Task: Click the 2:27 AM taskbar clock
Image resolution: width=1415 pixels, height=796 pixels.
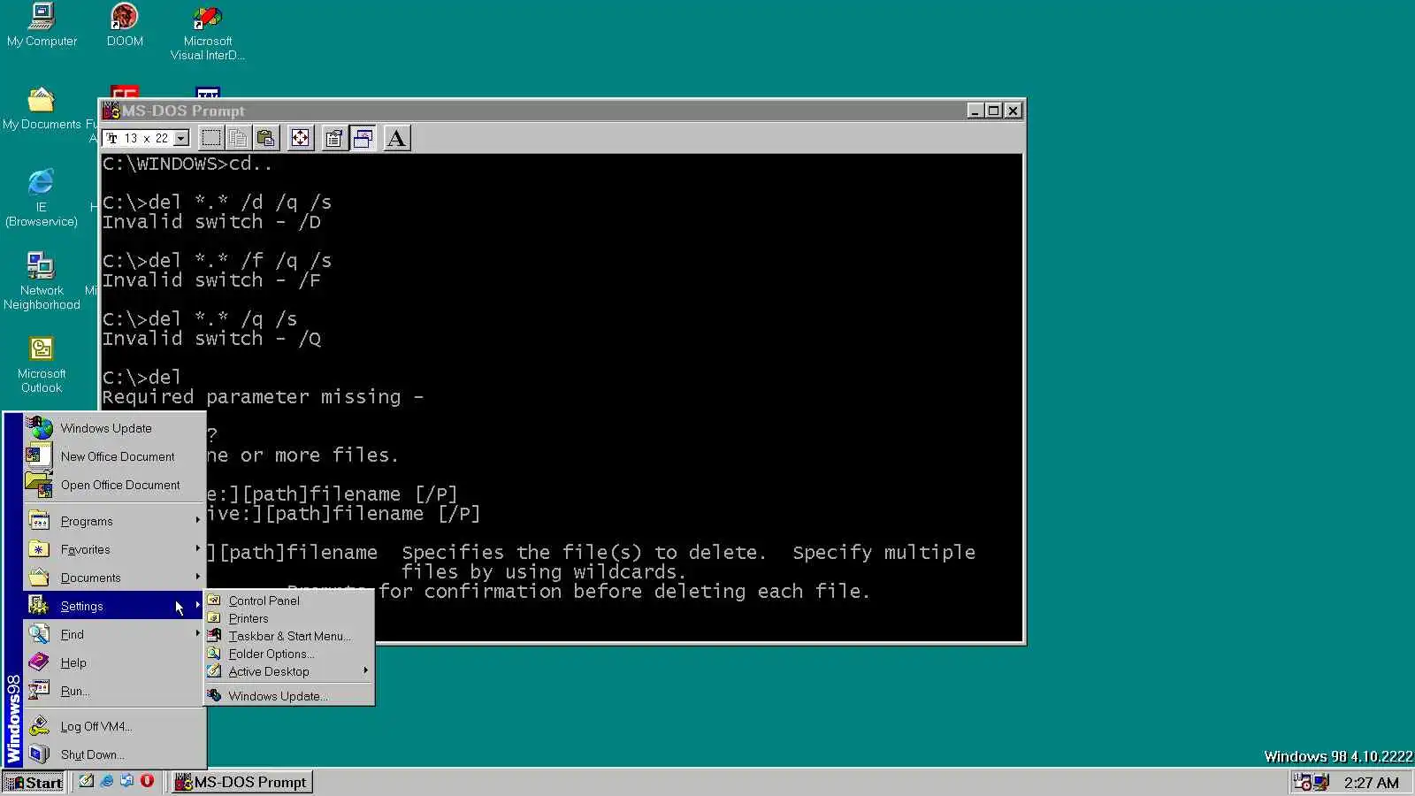Action: [1371, 783]
